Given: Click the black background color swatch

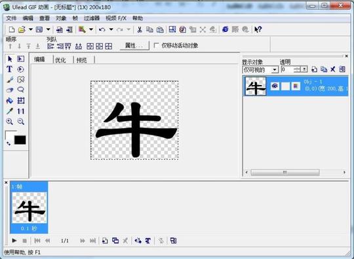Looking at the screenshot, I should point(20,140).
